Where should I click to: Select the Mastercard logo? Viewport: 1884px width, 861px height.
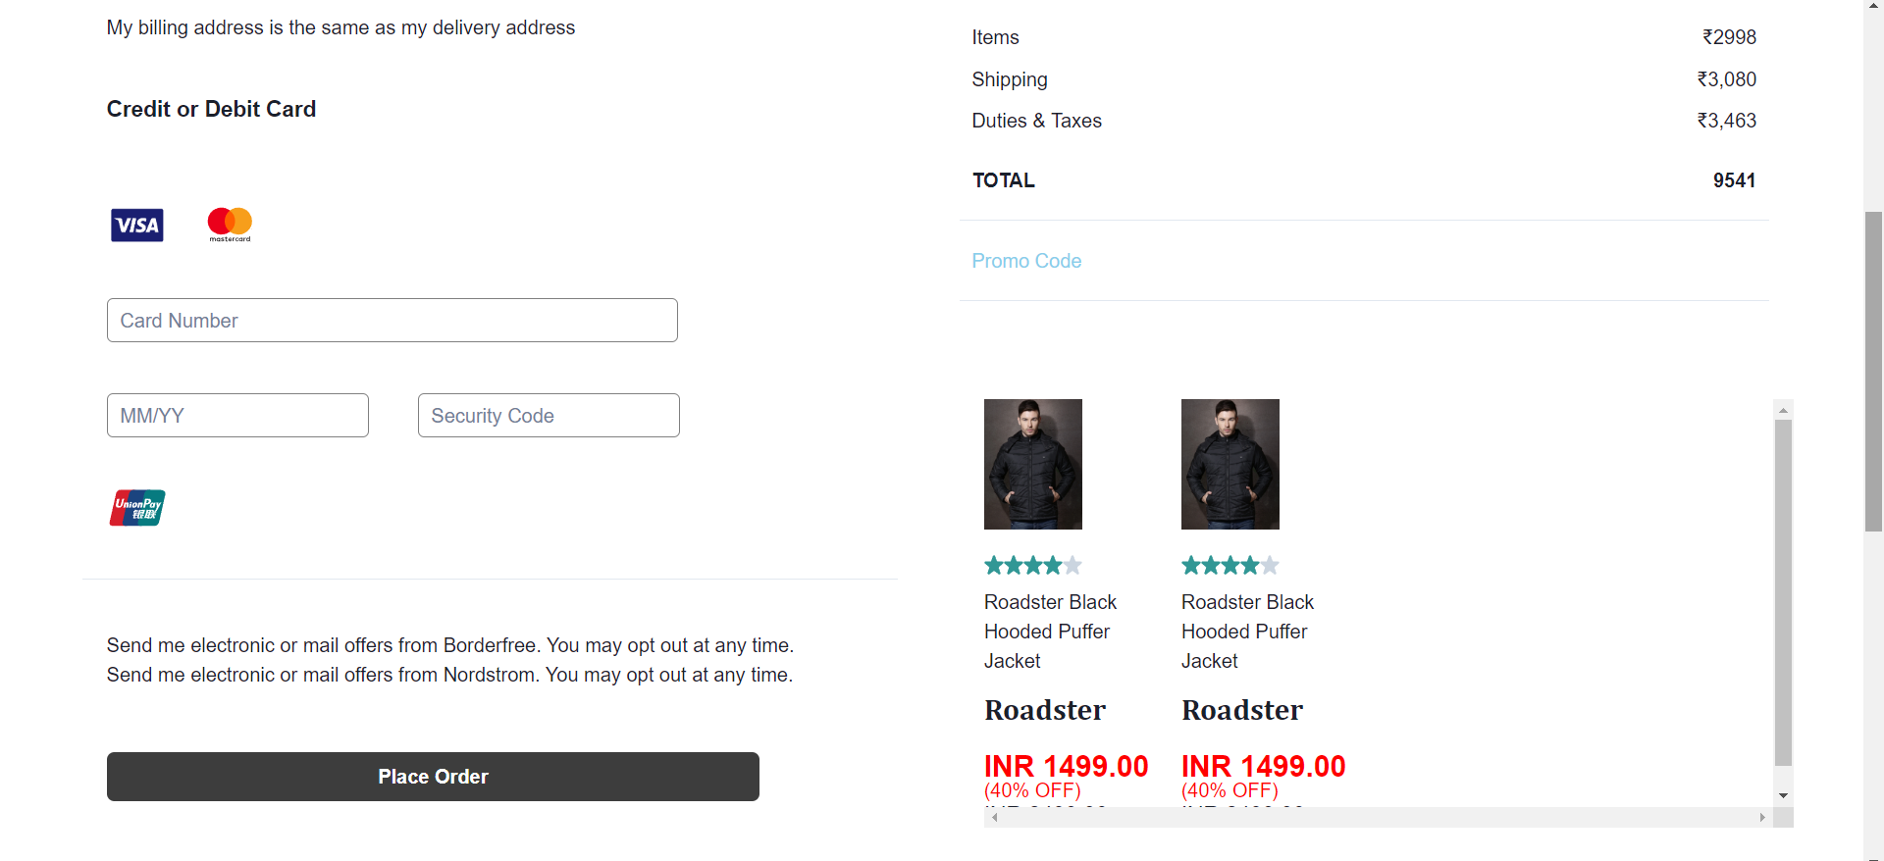pos(230,225)
